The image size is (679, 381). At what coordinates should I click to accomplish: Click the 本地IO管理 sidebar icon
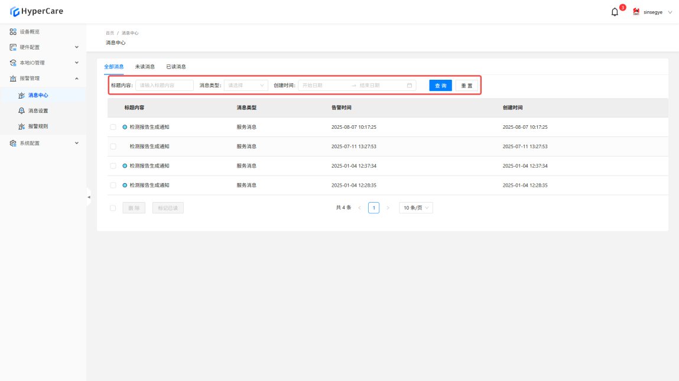(x=13, y=63)
